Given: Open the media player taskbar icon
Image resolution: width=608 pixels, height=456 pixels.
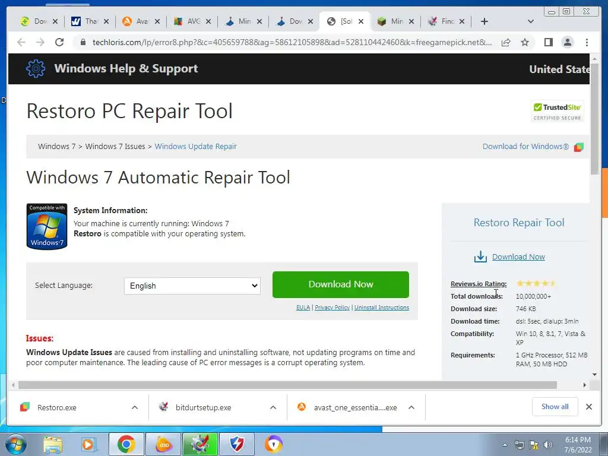Looking at the screenshot, I should click(88, 444).
